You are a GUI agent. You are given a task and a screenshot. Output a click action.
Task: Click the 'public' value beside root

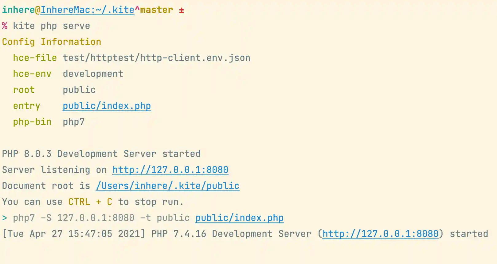[x=79, y=90]
